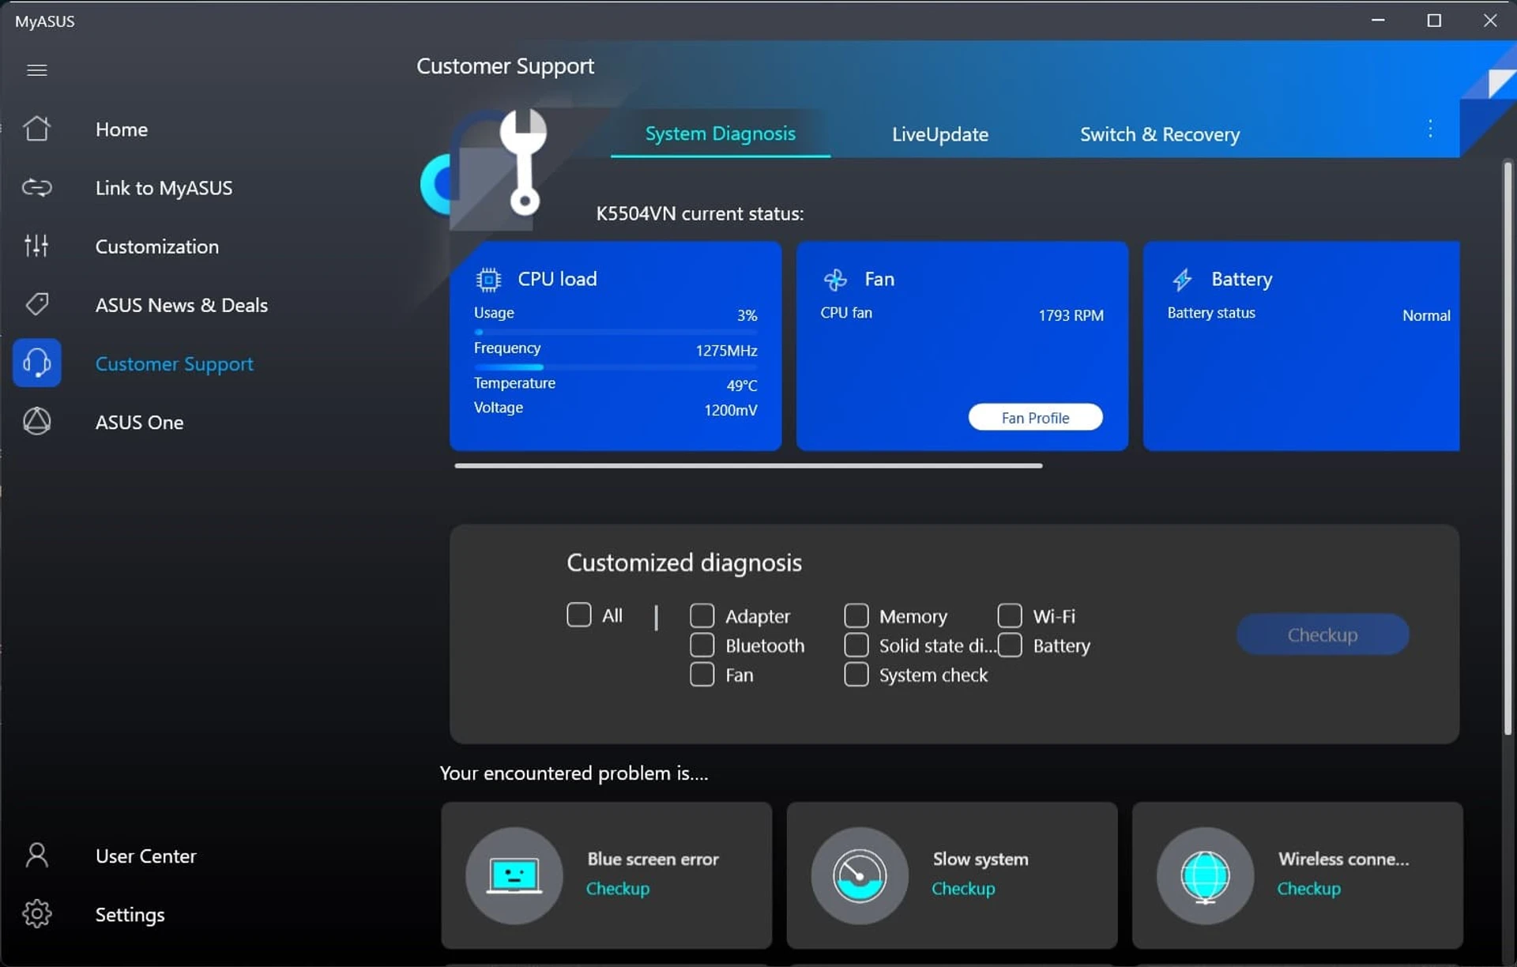Check the Battery diagnosis checkbox
This screenshot has height=967, width=1517.
[x=1009, y=645]
